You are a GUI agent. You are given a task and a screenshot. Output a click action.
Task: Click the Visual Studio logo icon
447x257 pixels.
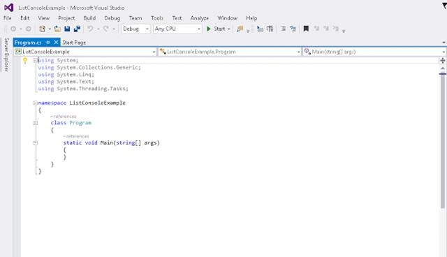click(x=9, y=8)
